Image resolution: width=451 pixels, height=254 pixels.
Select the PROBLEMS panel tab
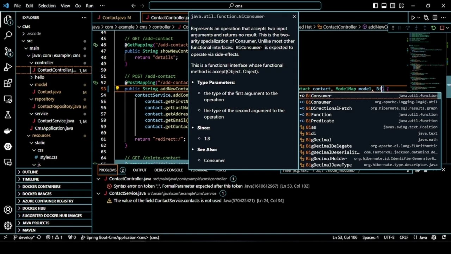click(x=107, y=170)
